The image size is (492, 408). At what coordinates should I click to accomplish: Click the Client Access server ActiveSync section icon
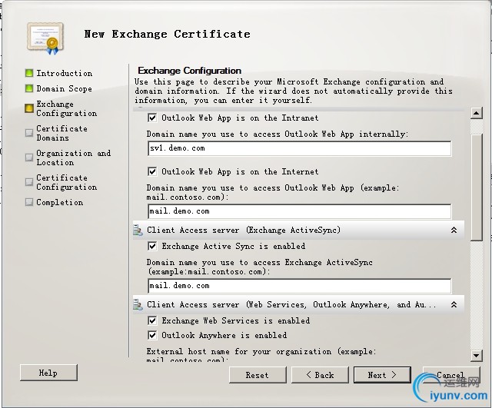coord(137,231)
